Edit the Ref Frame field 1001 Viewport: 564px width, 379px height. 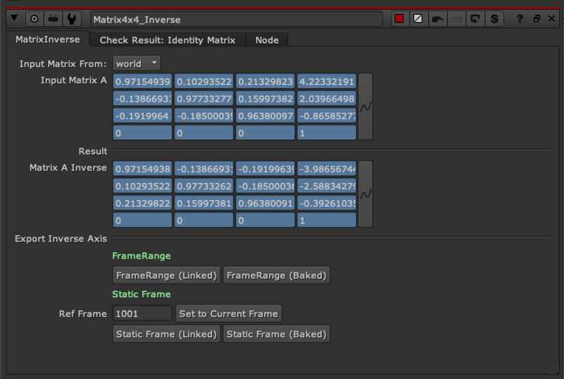click(x=142, y=313)
